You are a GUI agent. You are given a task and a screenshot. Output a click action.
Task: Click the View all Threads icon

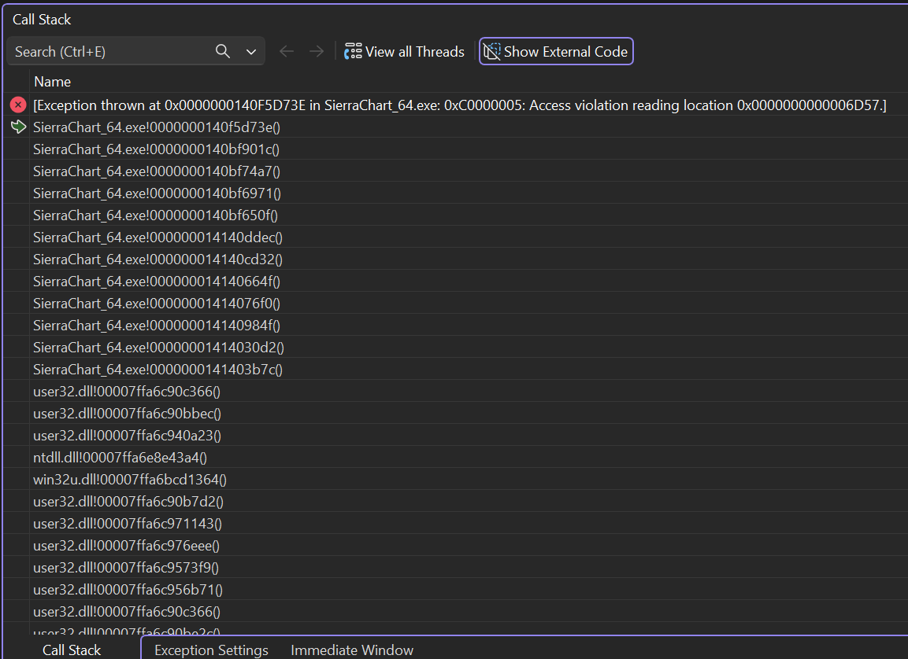[353, 51]
